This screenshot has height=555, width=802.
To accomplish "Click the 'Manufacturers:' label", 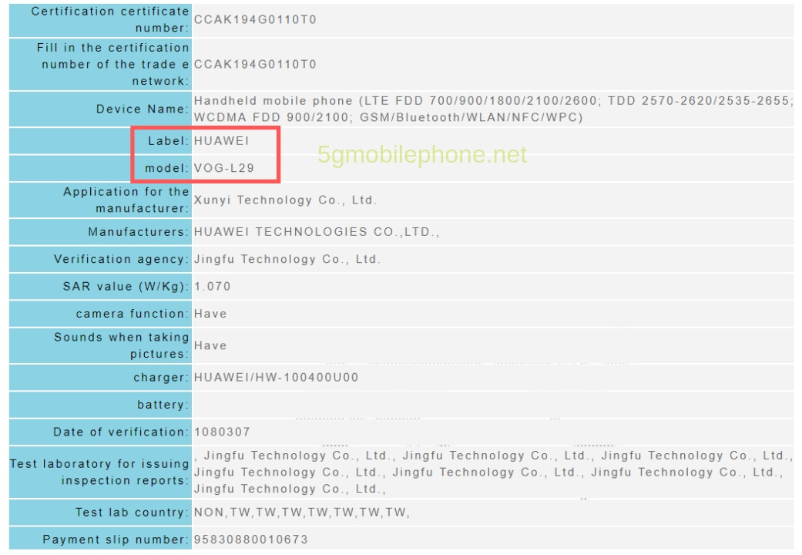I will point(138,232).
